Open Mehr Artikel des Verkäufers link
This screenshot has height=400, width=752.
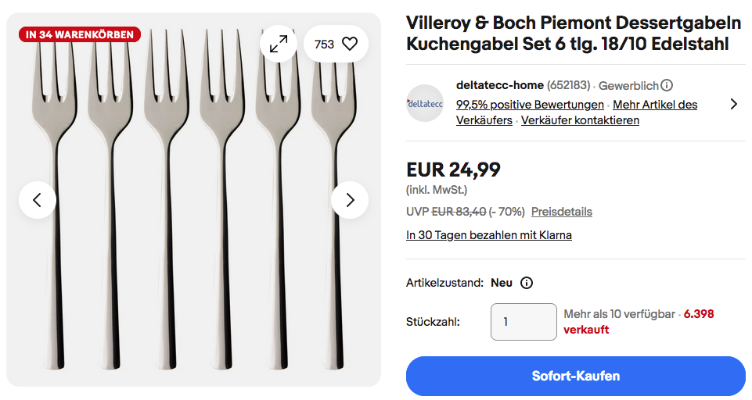tap(654, 105)
